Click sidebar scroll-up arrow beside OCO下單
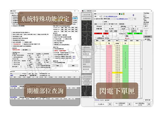Screen dimensions: 163x117 click(x=93, y=13)
